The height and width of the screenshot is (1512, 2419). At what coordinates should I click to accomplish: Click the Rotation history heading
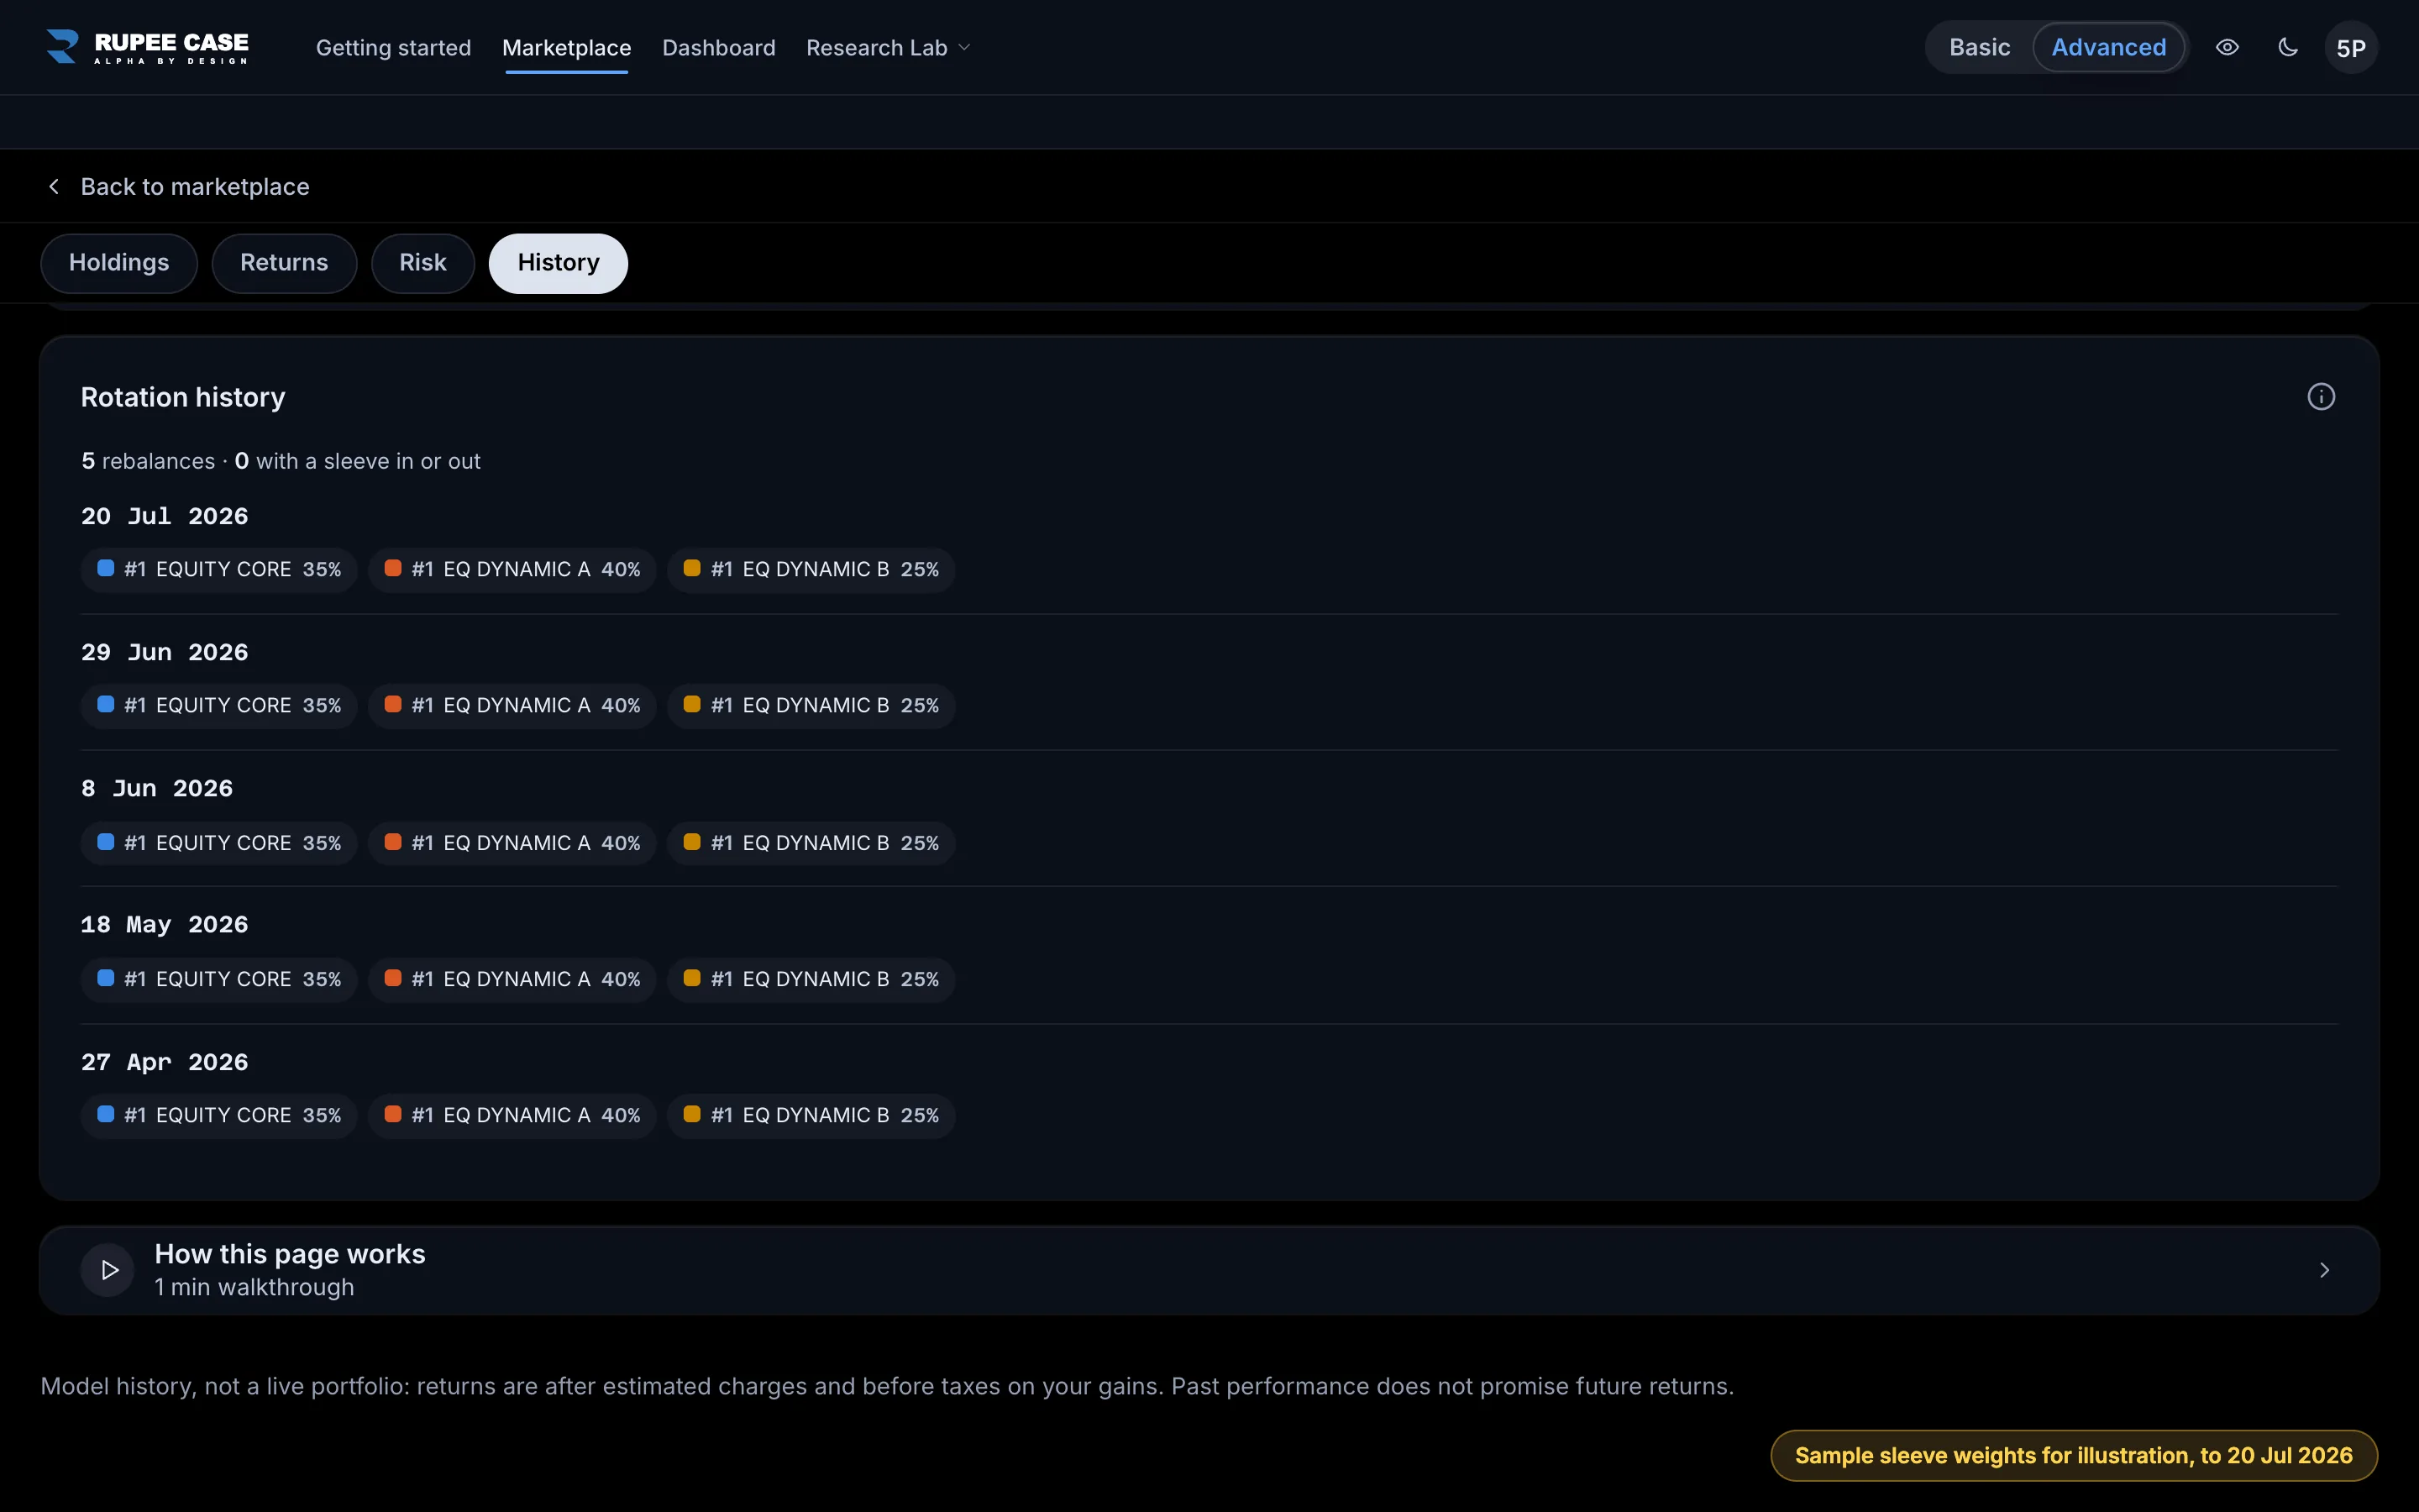183,397
